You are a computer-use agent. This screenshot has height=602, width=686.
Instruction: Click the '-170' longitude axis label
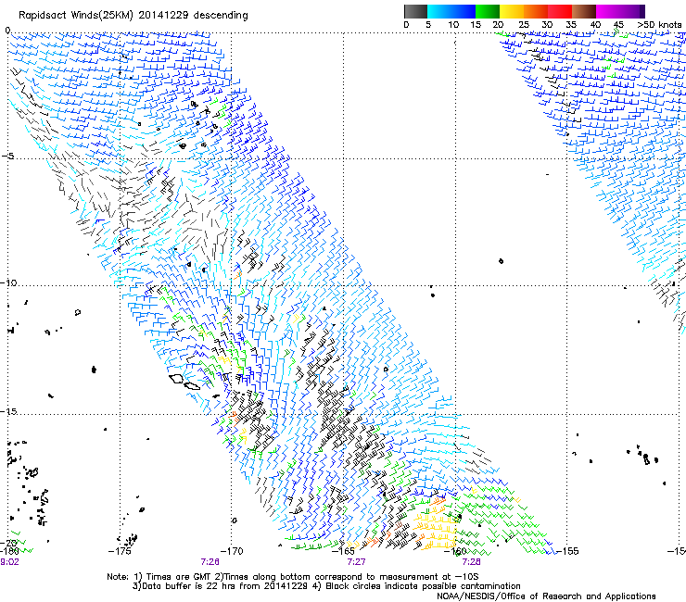(232, 551)
